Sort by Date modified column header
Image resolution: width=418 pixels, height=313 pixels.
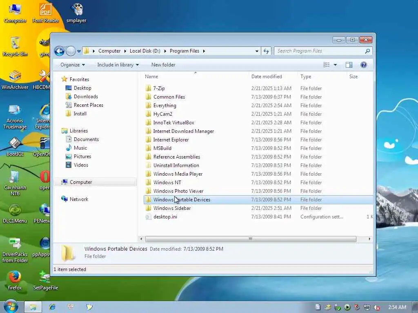pyautogui.click(x=267, y=77)
